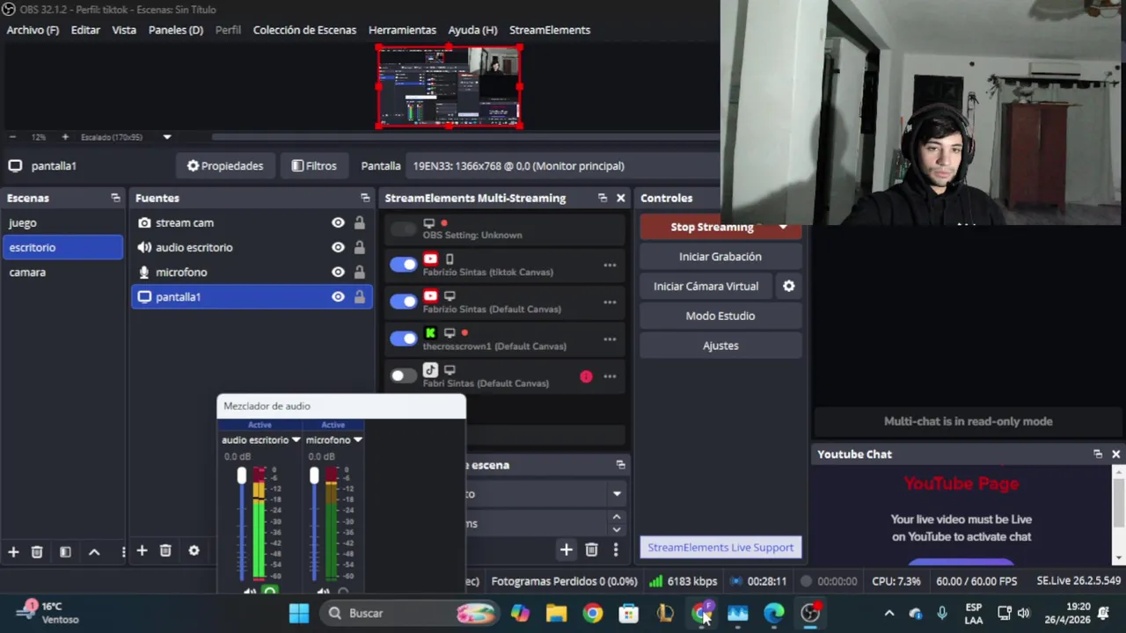Open preview scale dropdown Escalado (170x95)

click(x=167, y=137)
